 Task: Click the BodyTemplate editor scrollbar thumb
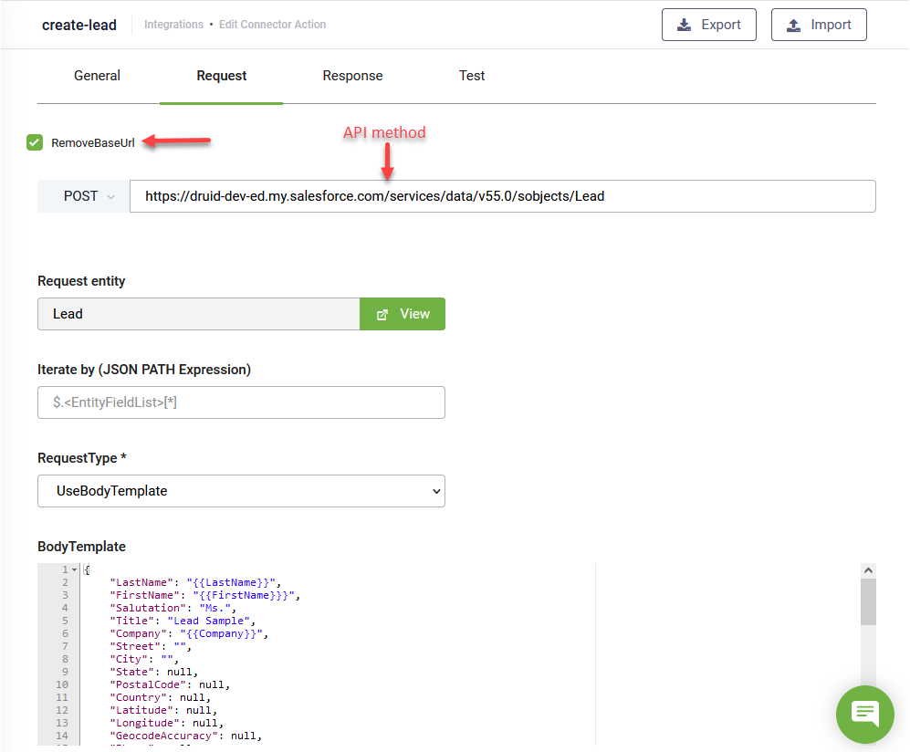868,601
